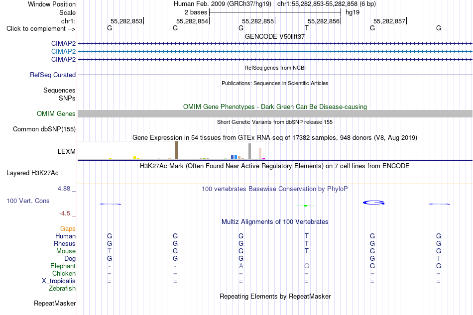Image resolution: width=473 pixels, height=315 pixels.
Task: Click Publications: Sequences in Scientific Articles title
Action: click(x=275, y=83)
